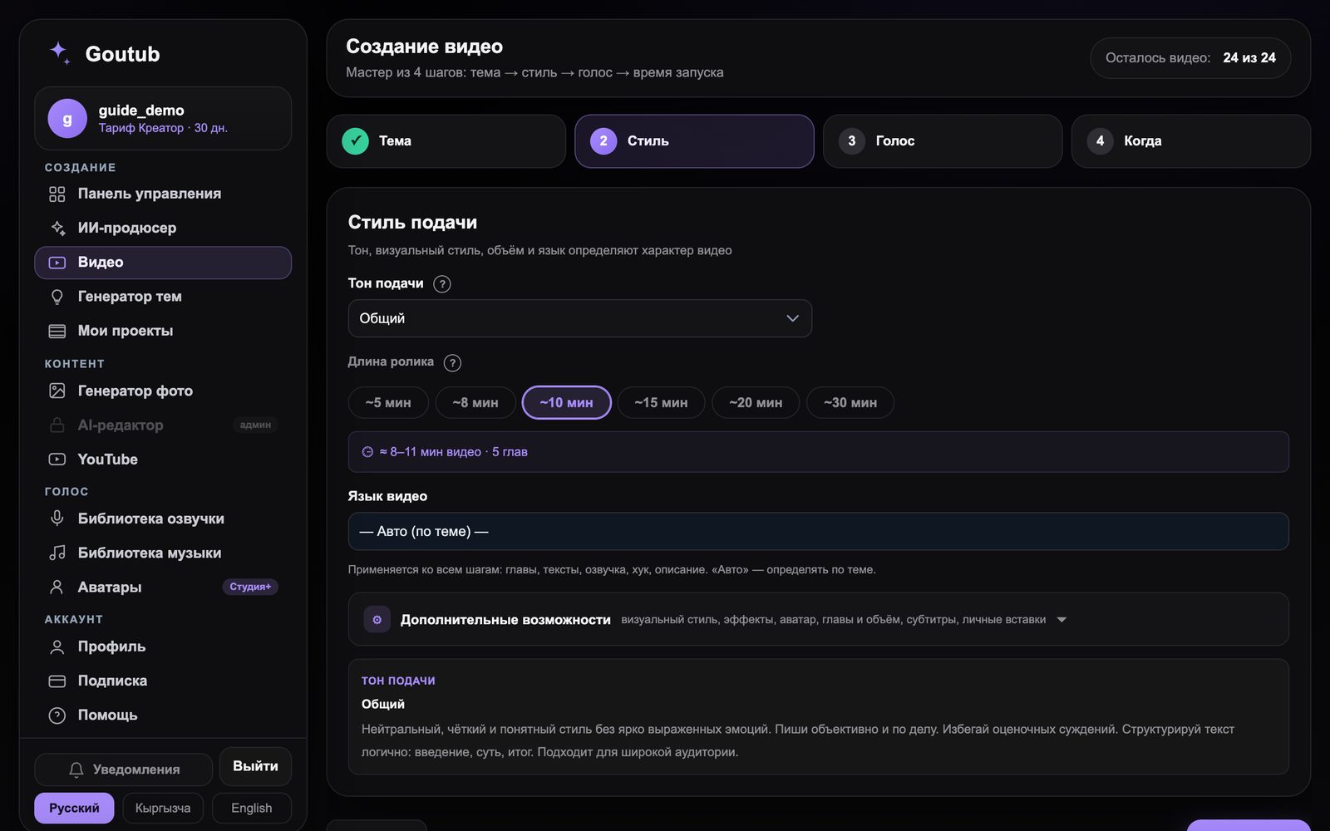Select Русский language button
Image resolution: width=1330 pixels, height=831 pixels.
click(74, 808)
